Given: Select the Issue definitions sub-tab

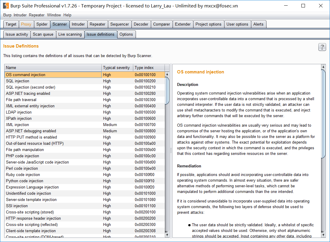Looking at the screenshot, I should point(100,34).
